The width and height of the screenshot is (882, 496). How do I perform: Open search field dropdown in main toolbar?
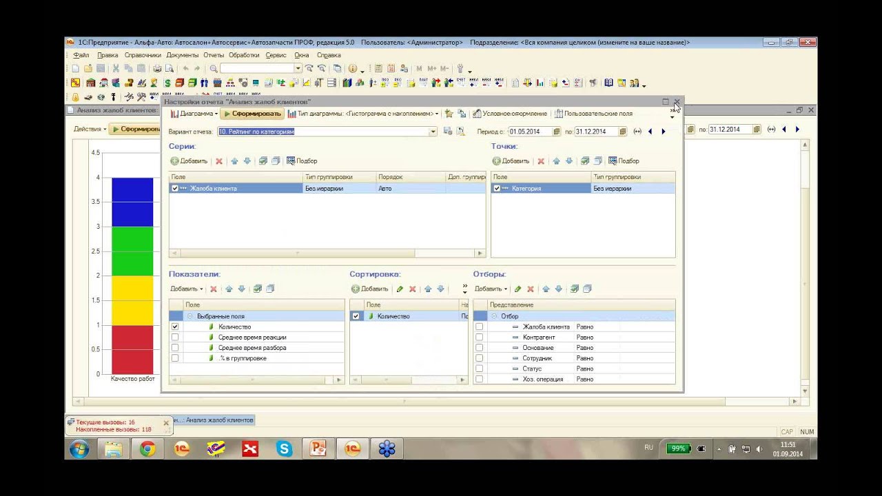(x=298, y=69)
